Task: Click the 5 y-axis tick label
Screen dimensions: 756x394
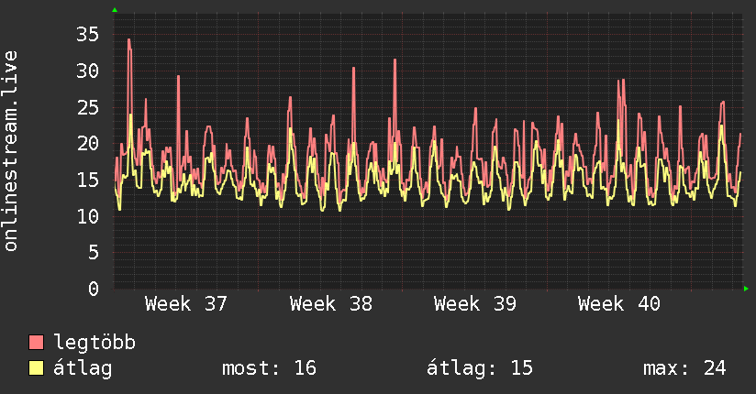Action: point(94,252)
